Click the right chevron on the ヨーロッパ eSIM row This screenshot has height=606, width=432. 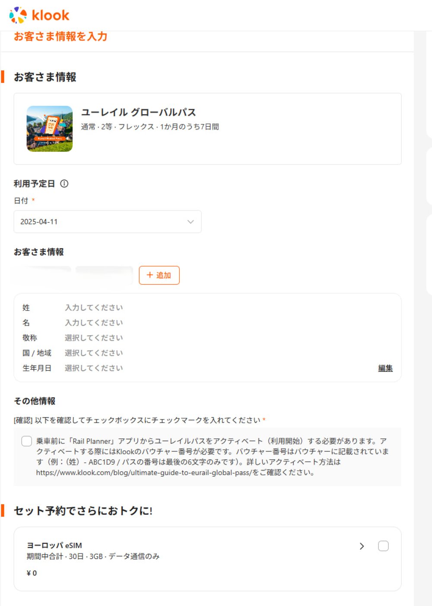[362, 546]
